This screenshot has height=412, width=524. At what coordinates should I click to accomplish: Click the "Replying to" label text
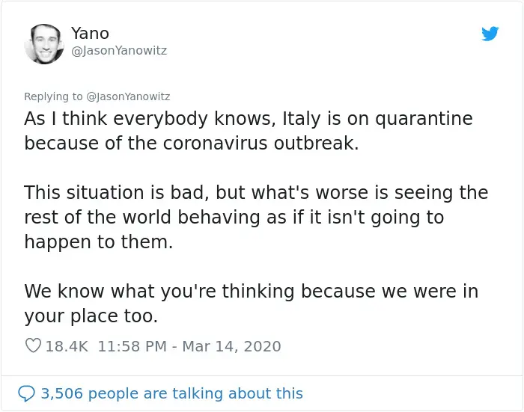pos(53,96)
